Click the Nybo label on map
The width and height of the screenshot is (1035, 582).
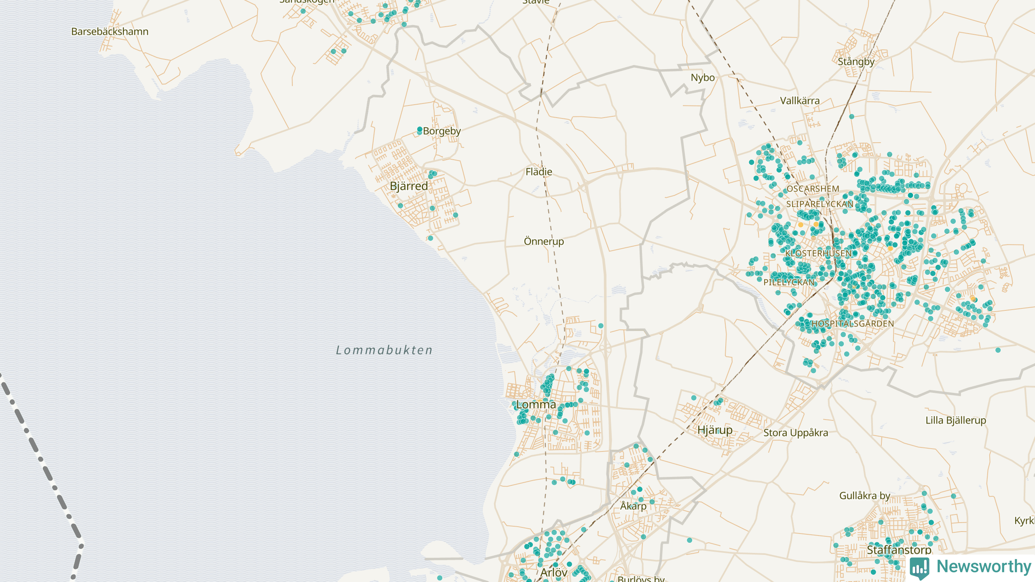[x=702, y=78]
